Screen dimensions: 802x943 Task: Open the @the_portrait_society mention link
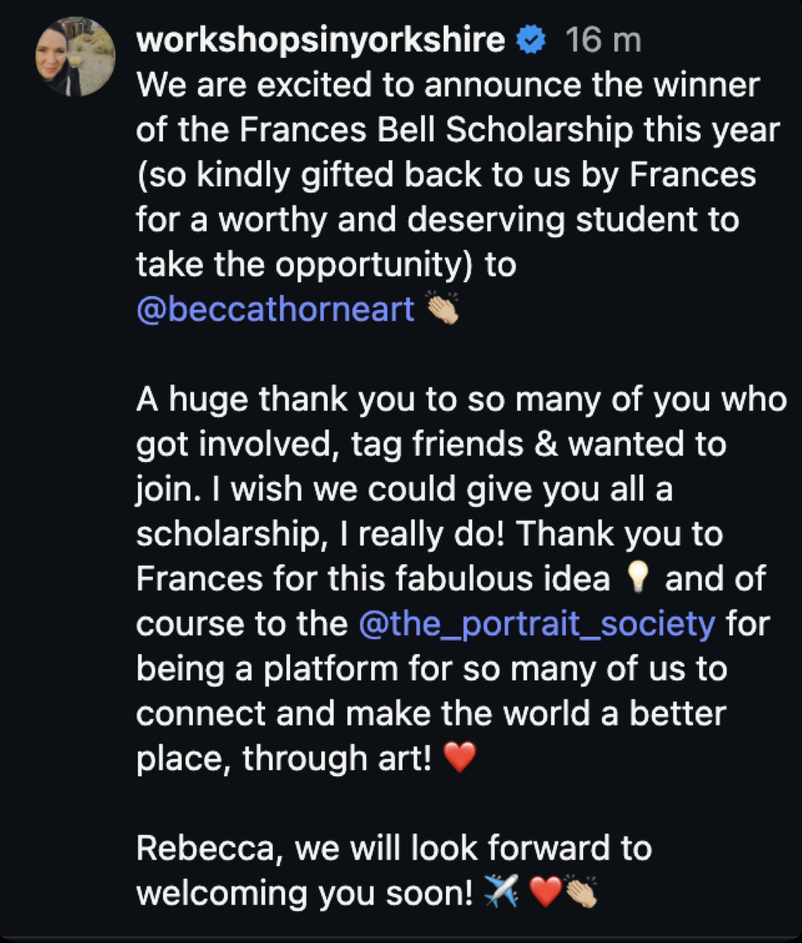click(537, 624)
